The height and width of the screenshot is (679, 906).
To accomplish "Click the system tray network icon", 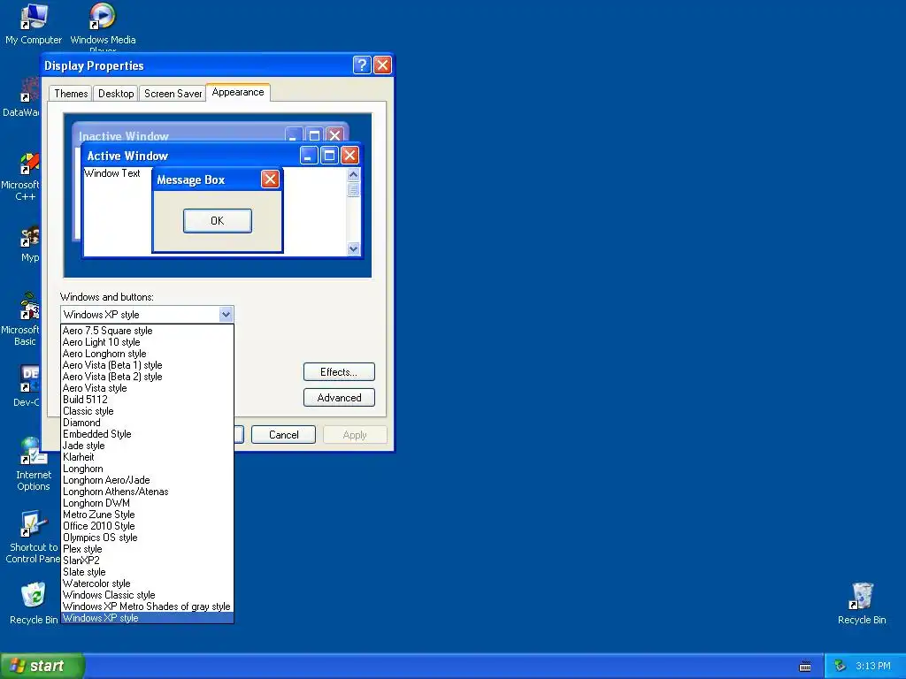I will coord(841,666).
